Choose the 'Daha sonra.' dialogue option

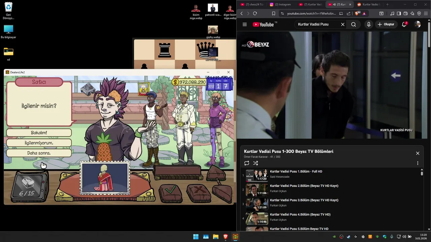coord(39,153)
